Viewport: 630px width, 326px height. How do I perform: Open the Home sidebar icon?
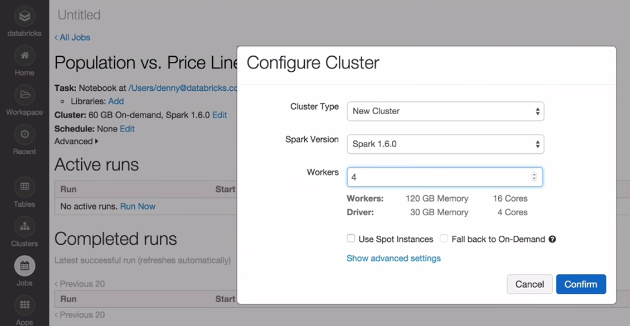tap(24, 56)
